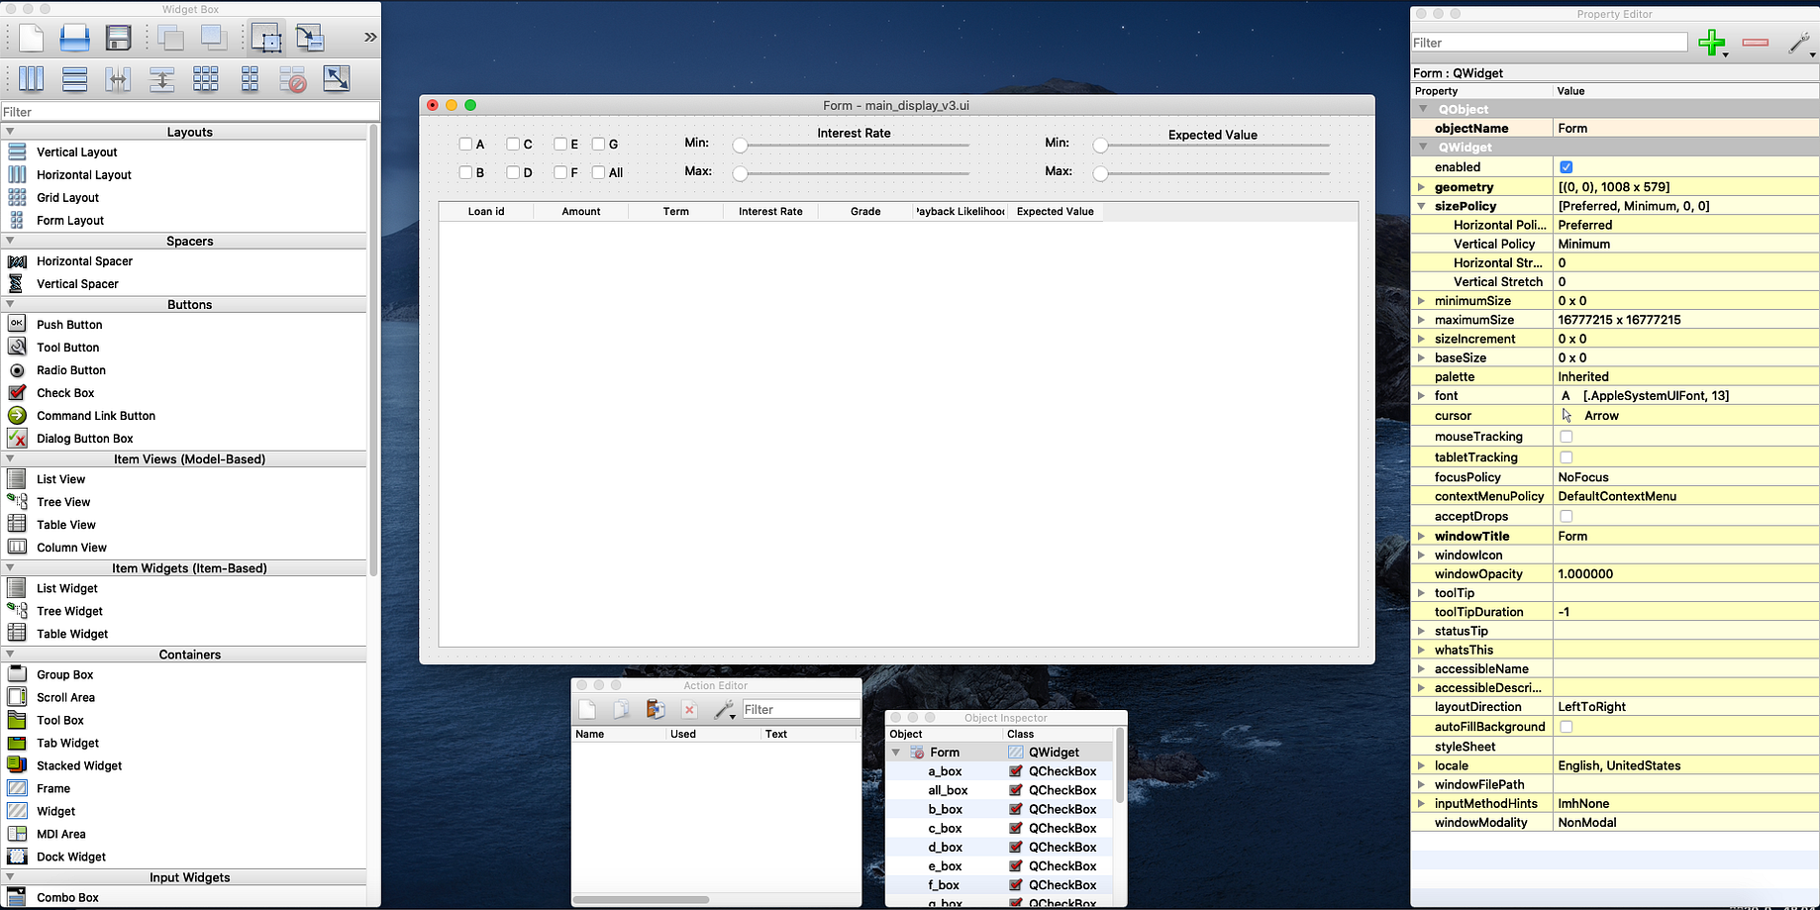Collapse the QWidget property group

point(1423,147)
